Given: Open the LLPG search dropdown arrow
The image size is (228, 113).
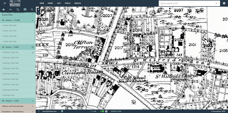Looking at the screenshot, I should point(216,3).
